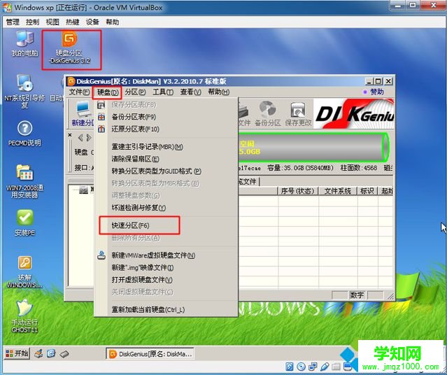
Task: Select 快速分区(F6) menu entry
Action: (x=166, y=225)
